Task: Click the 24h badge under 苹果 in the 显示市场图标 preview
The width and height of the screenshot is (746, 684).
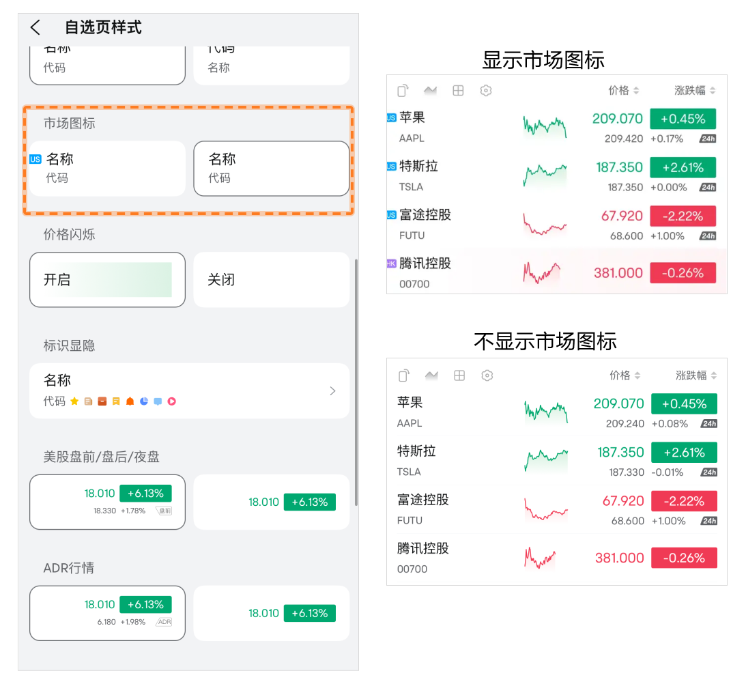Action: coord(708,139)
